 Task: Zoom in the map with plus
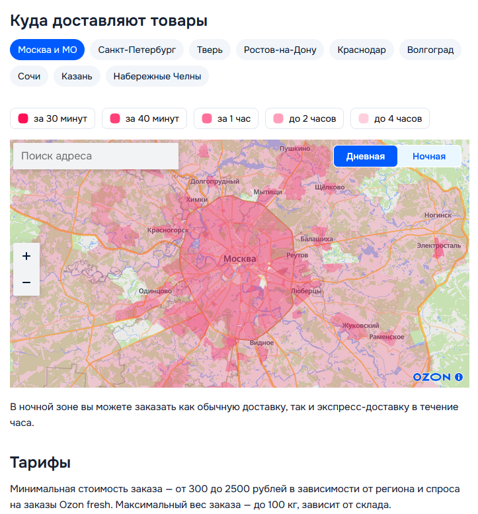(x=26, y=256)
